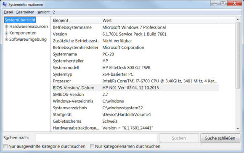Expand the Softwareumgebung tree node
The height and width of the screenshot is (153, 244).
(7, 40)
